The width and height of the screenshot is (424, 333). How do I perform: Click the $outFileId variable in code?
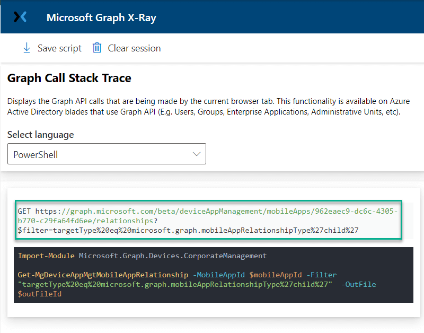pos(40,294)
